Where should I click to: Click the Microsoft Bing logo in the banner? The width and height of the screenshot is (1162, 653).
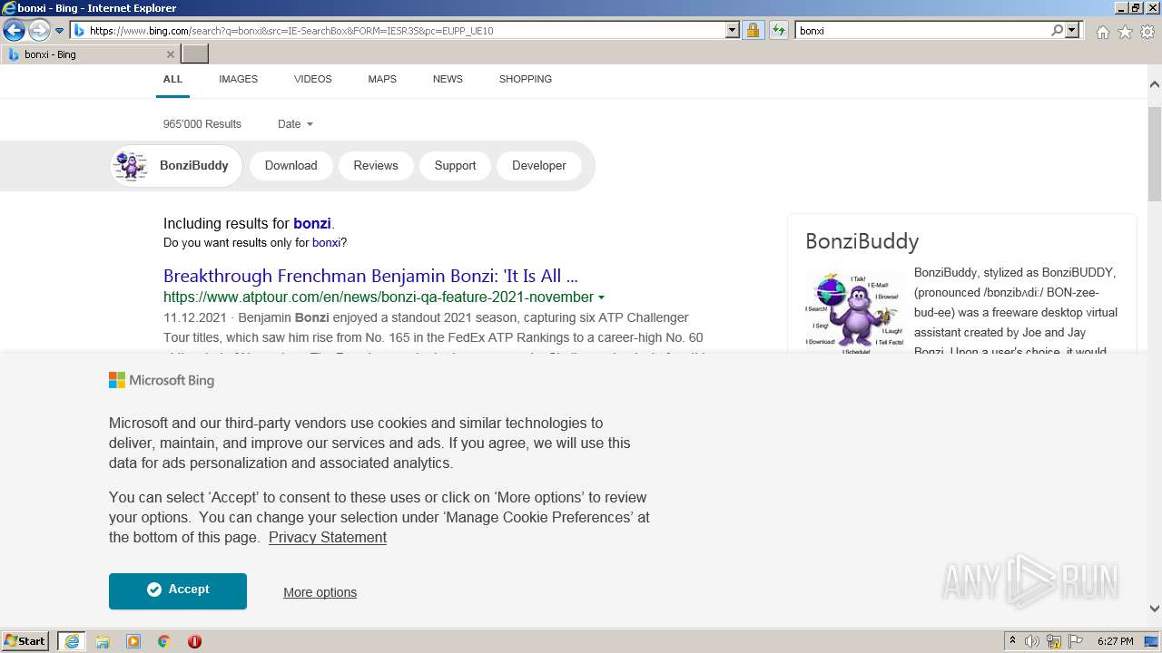point(162,381)
